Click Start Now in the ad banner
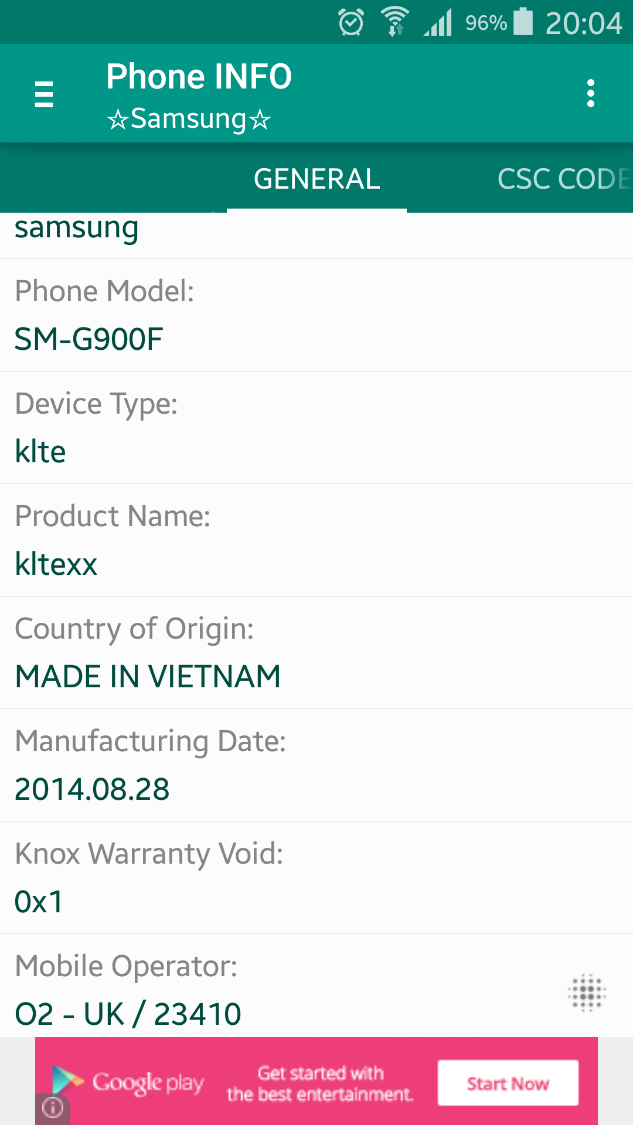Image resolution: width=633 pixels, height=1125 pixels. point(508,1083)
